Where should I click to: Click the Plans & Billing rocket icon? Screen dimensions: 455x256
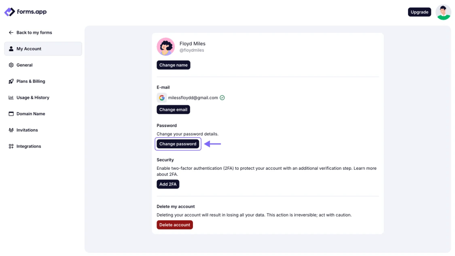tap(11, 81)
